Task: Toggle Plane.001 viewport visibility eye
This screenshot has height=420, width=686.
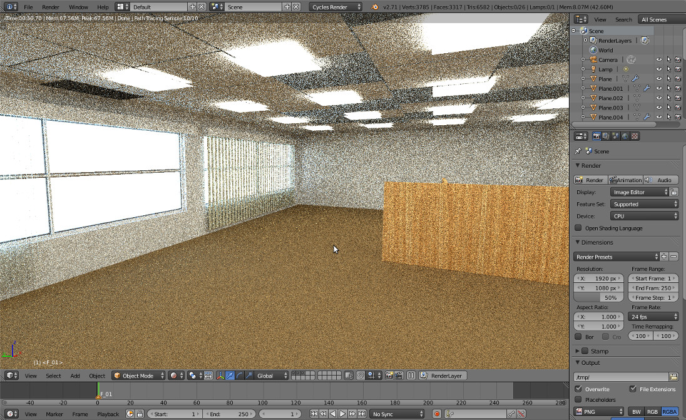Action: pyautogui.click(x=659, y=88)
